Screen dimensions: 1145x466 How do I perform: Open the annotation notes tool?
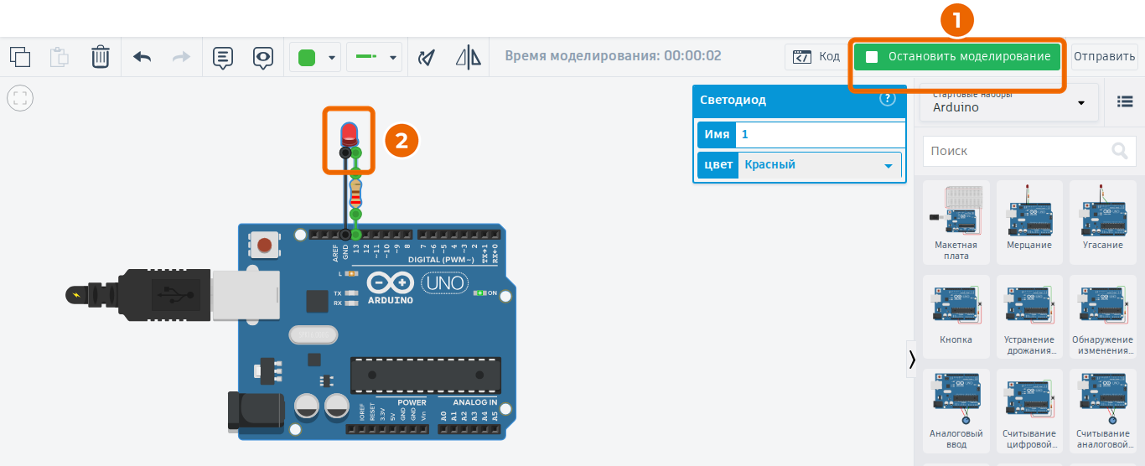coord(222,57)
